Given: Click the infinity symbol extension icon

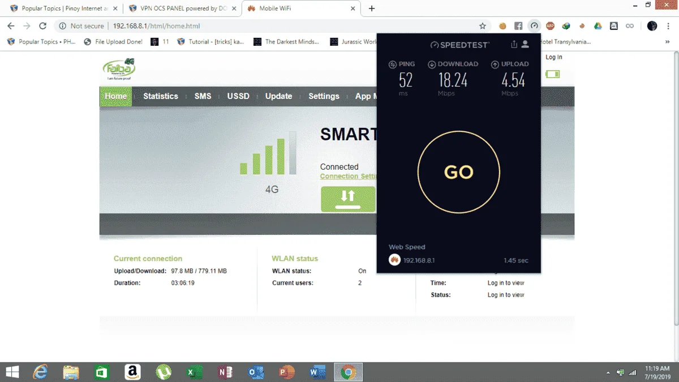Looking at the screenshot, I should [629, 26].
